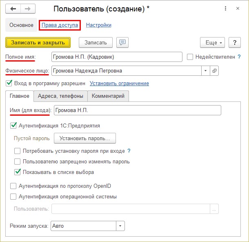This screenshot has width=249, height=242.
Task: Focus the Имя (для входа) field
Action: pos(138,110)
